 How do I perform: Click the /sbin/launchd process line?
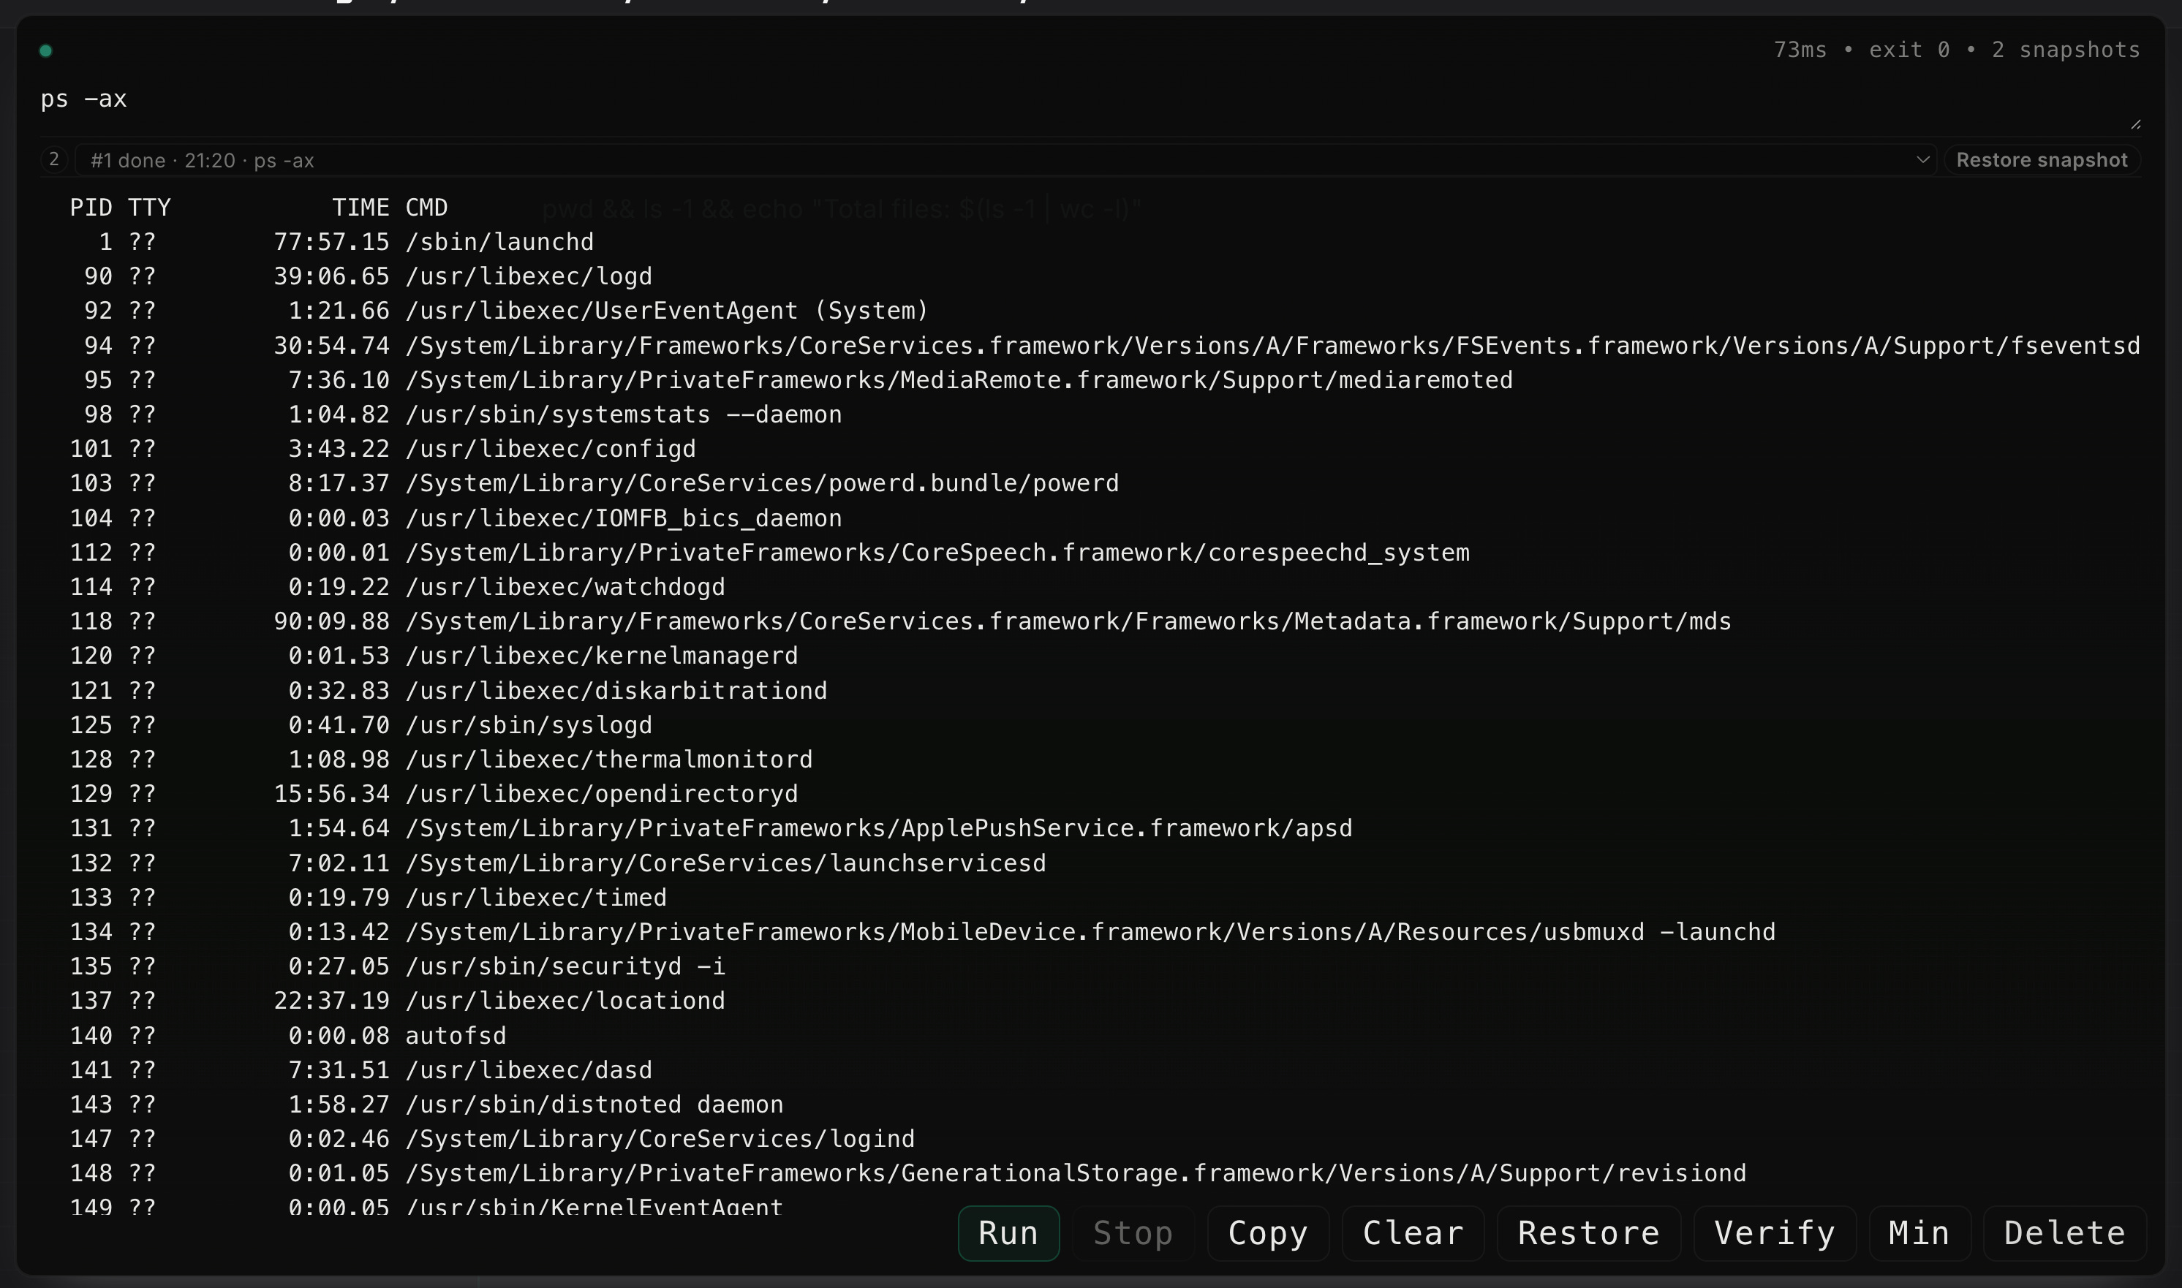tap(499, 242)
